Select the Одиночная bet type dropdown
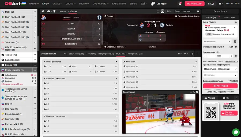 point(217,41)
